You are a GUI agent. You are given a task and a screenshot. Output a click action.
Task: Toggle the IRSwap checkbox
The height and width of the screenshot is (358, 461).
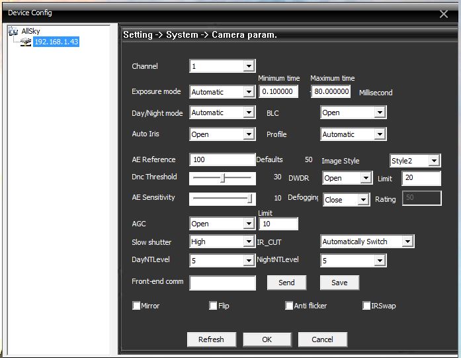point(366,305)
